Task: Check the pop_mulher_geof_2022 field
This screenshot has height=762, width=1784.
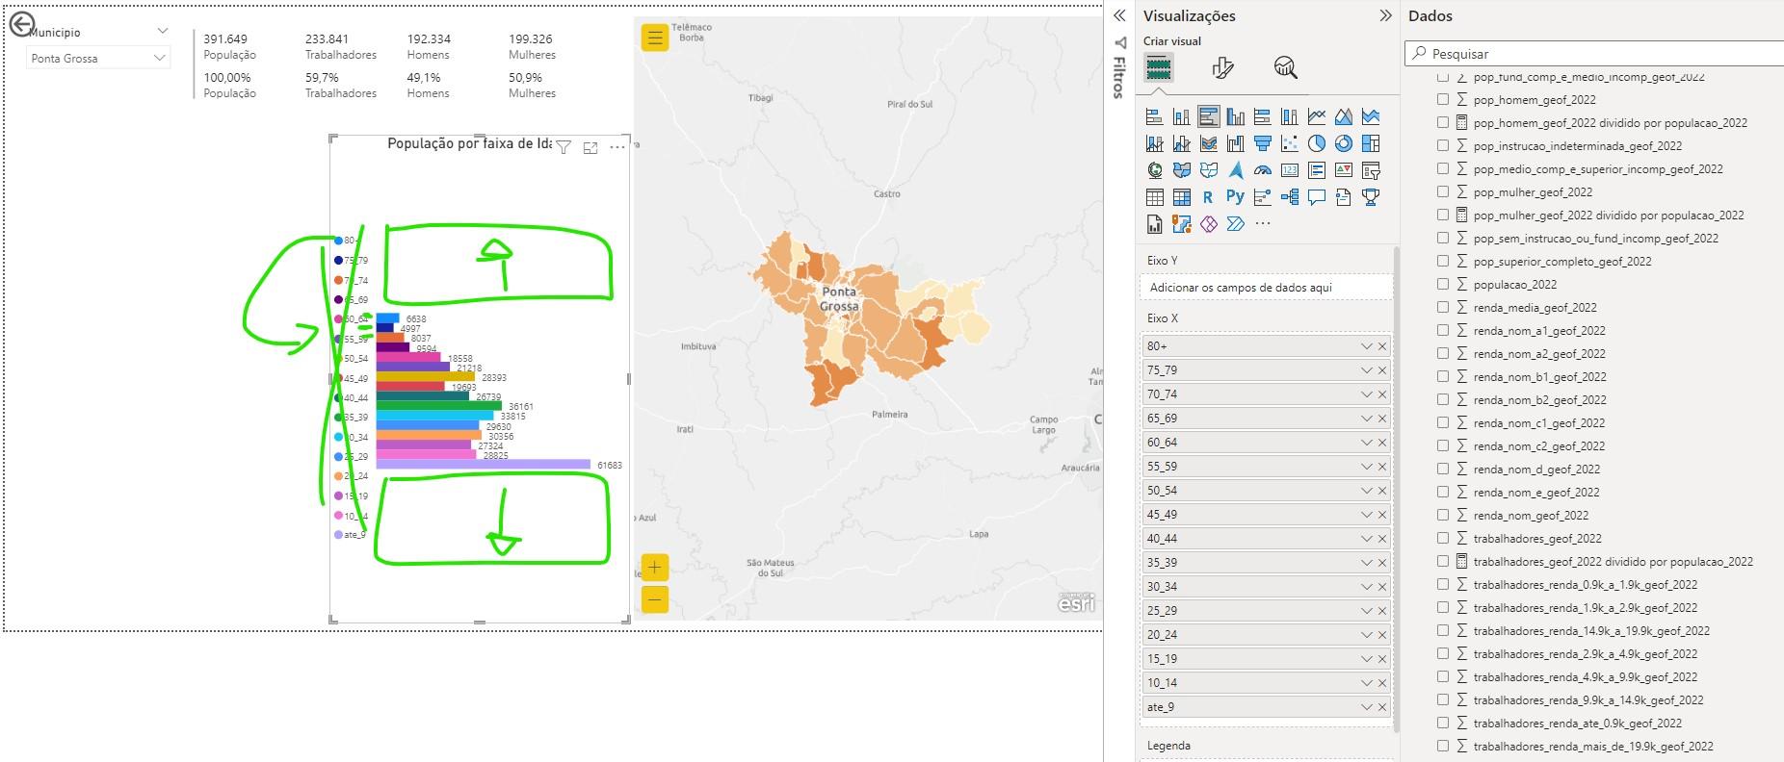Action: pyautogui.click(x=1443, y=191)
